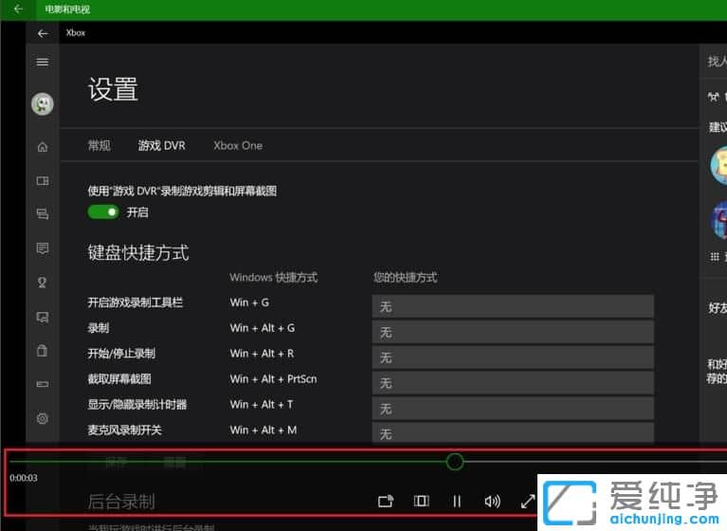Click the 'Windows 快捷方式' column header

(274, 277)
